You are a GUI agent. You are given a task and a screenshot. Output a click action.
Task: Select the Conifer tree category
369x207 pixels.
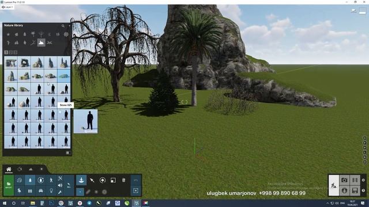pos(25,34)
